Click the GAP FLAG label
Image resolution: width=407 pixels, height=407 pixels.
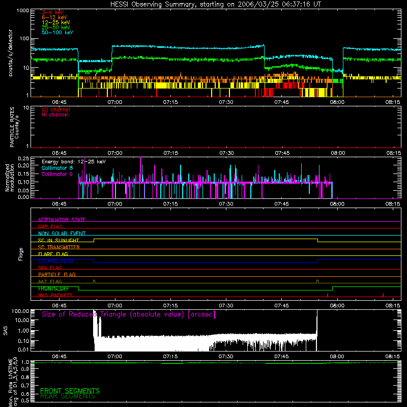(50, 226)
